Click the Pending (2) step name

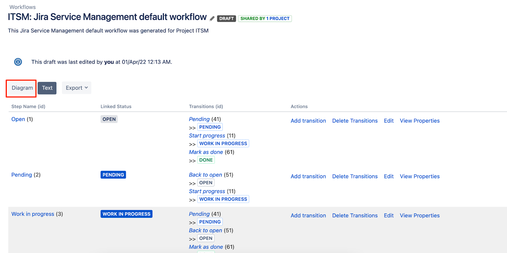coord(22,175)
